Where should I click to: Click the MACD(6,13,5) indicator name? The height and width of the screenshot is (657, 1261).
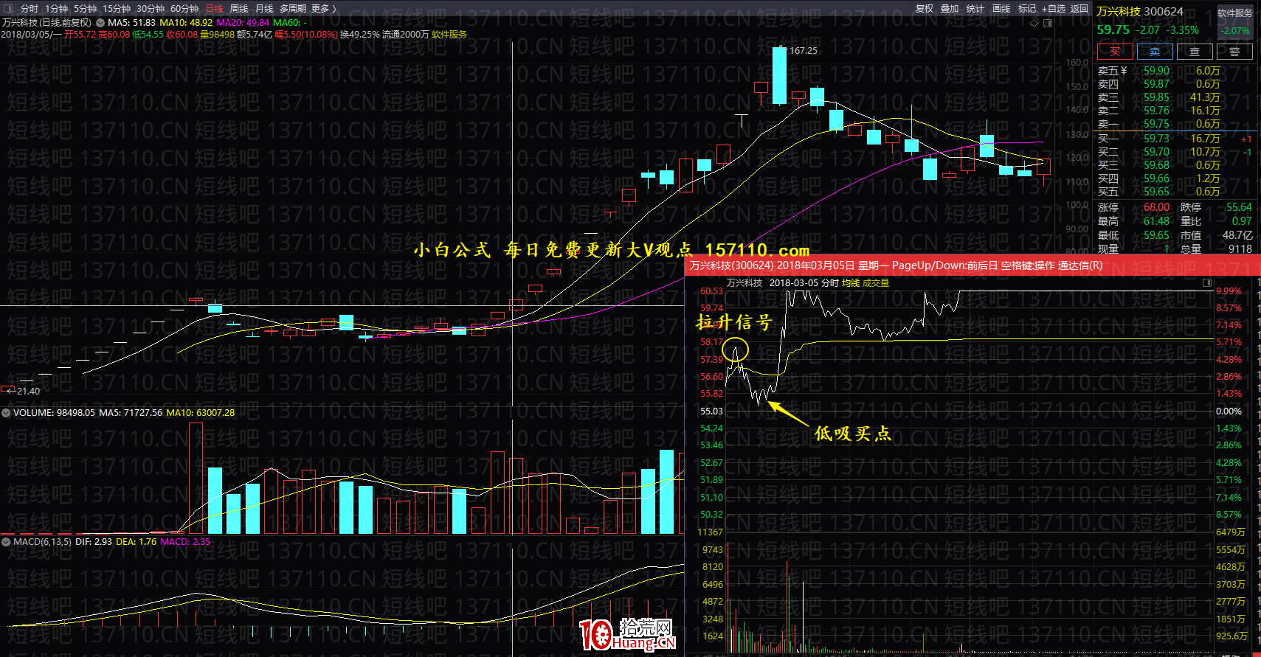click(x=42, y=542)
